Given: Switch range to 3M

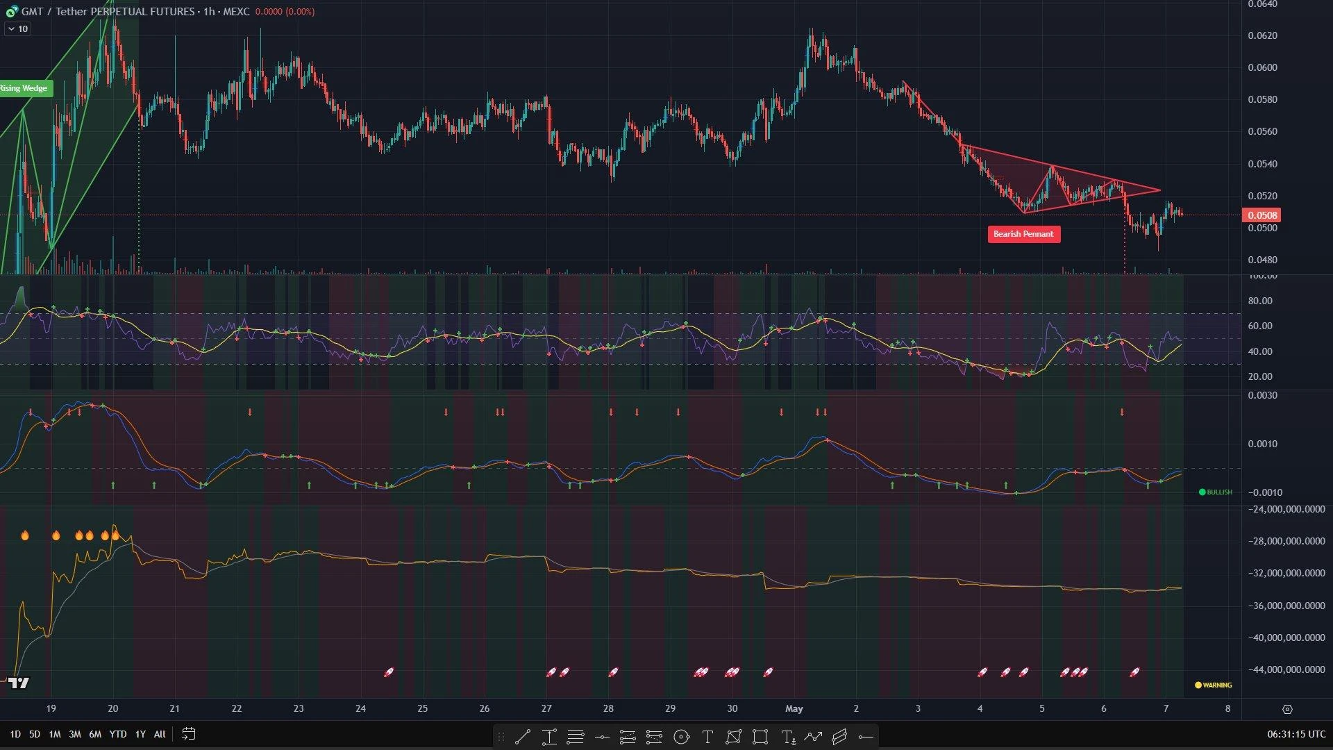Looking at the screenshot, I should [74, 734].
